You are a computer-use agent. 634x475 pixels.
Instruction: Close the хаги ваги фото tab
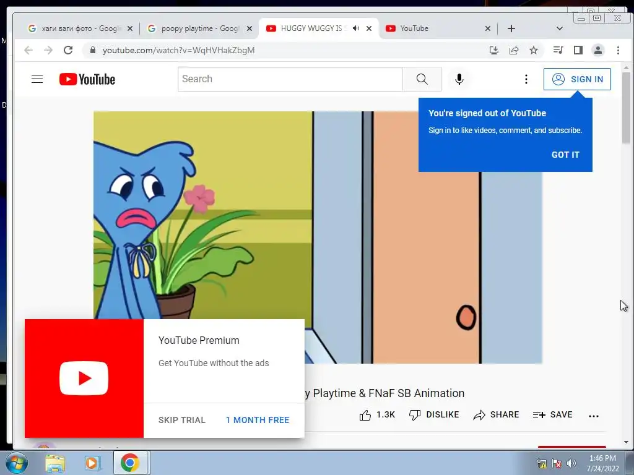tap(130, 28)
